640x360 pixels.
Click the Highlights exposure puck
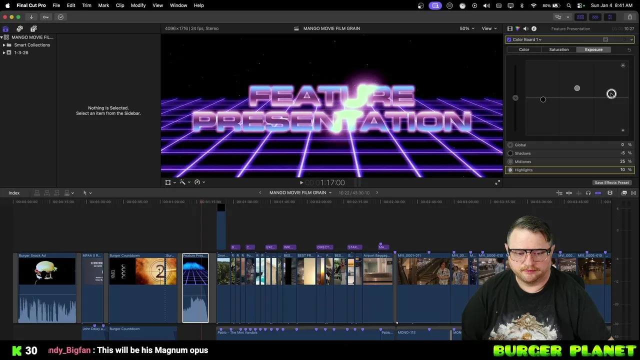pos(611,94)
